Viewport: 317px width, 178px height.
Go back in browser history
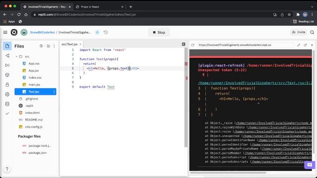coord(5,14)
